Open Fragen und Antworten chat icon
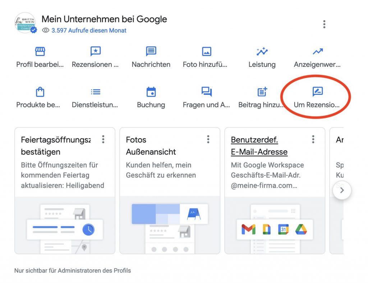 click(207, 92)
